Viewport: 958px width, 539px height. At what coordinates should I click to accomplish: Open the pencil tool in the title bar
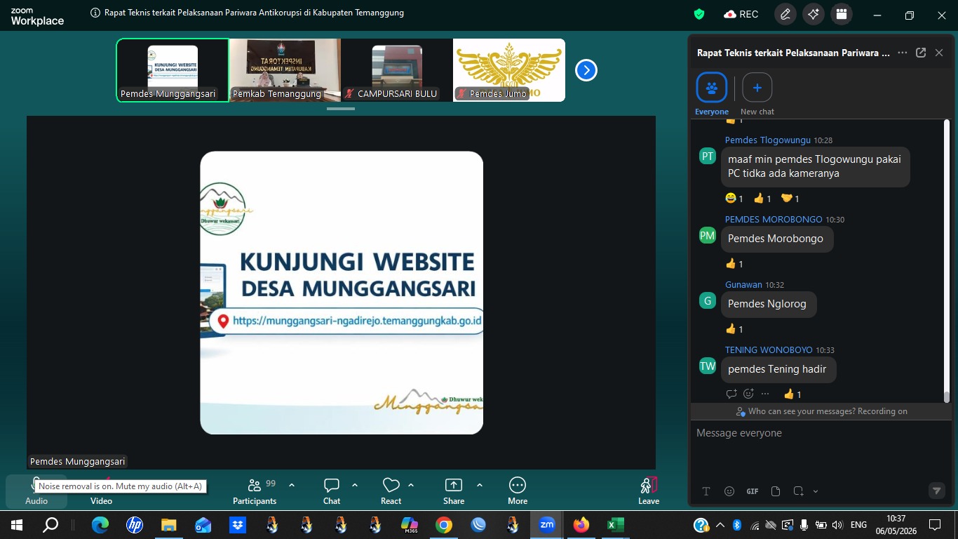click(x=785, y=14)
